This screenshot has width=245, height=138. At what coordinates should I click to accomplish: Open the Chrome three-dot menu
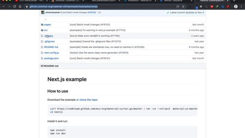(241, 7)
